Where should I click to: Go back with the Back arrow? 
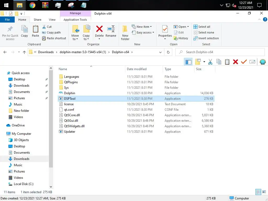(5, 52)
